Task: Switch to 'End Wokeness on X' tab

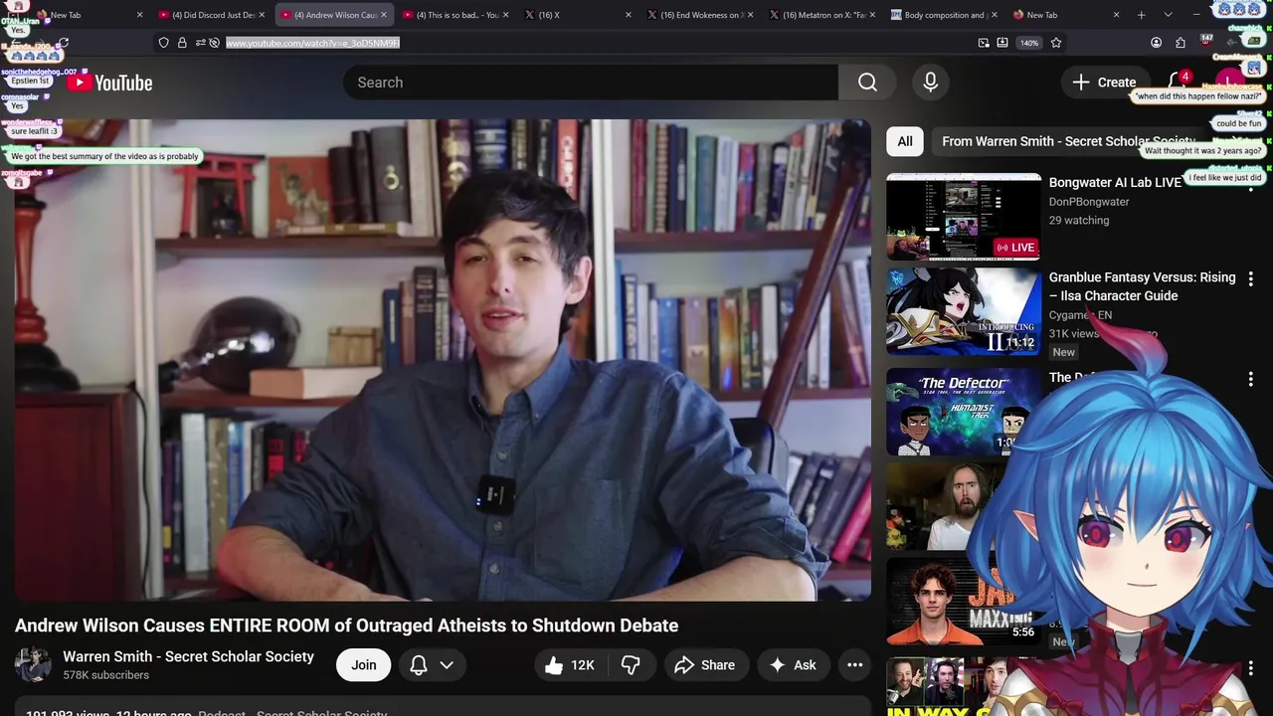Action: coord(698,15)
